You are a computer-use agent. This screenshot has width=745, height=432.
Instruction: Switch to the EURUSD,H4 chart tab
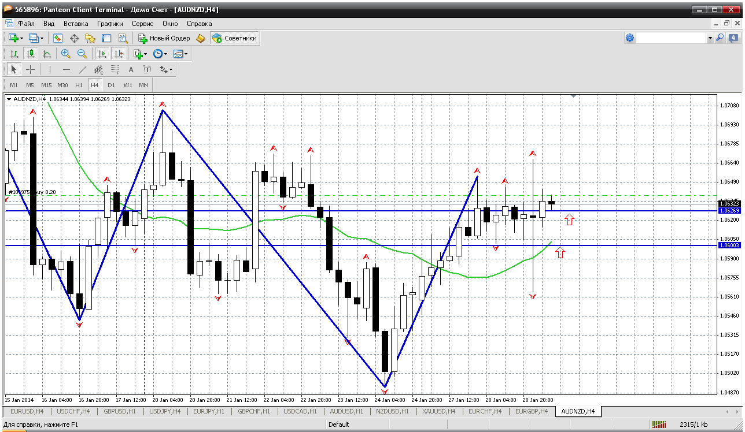(27, 411)
